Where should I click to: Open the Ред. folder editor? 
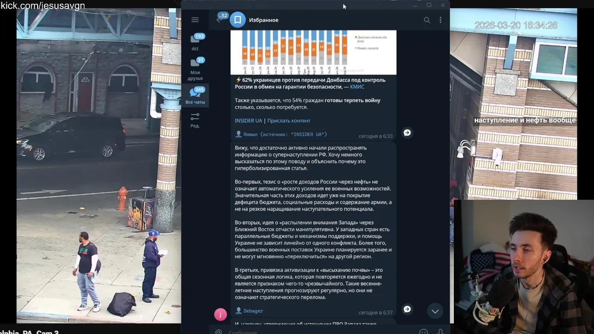click(195, 120)
